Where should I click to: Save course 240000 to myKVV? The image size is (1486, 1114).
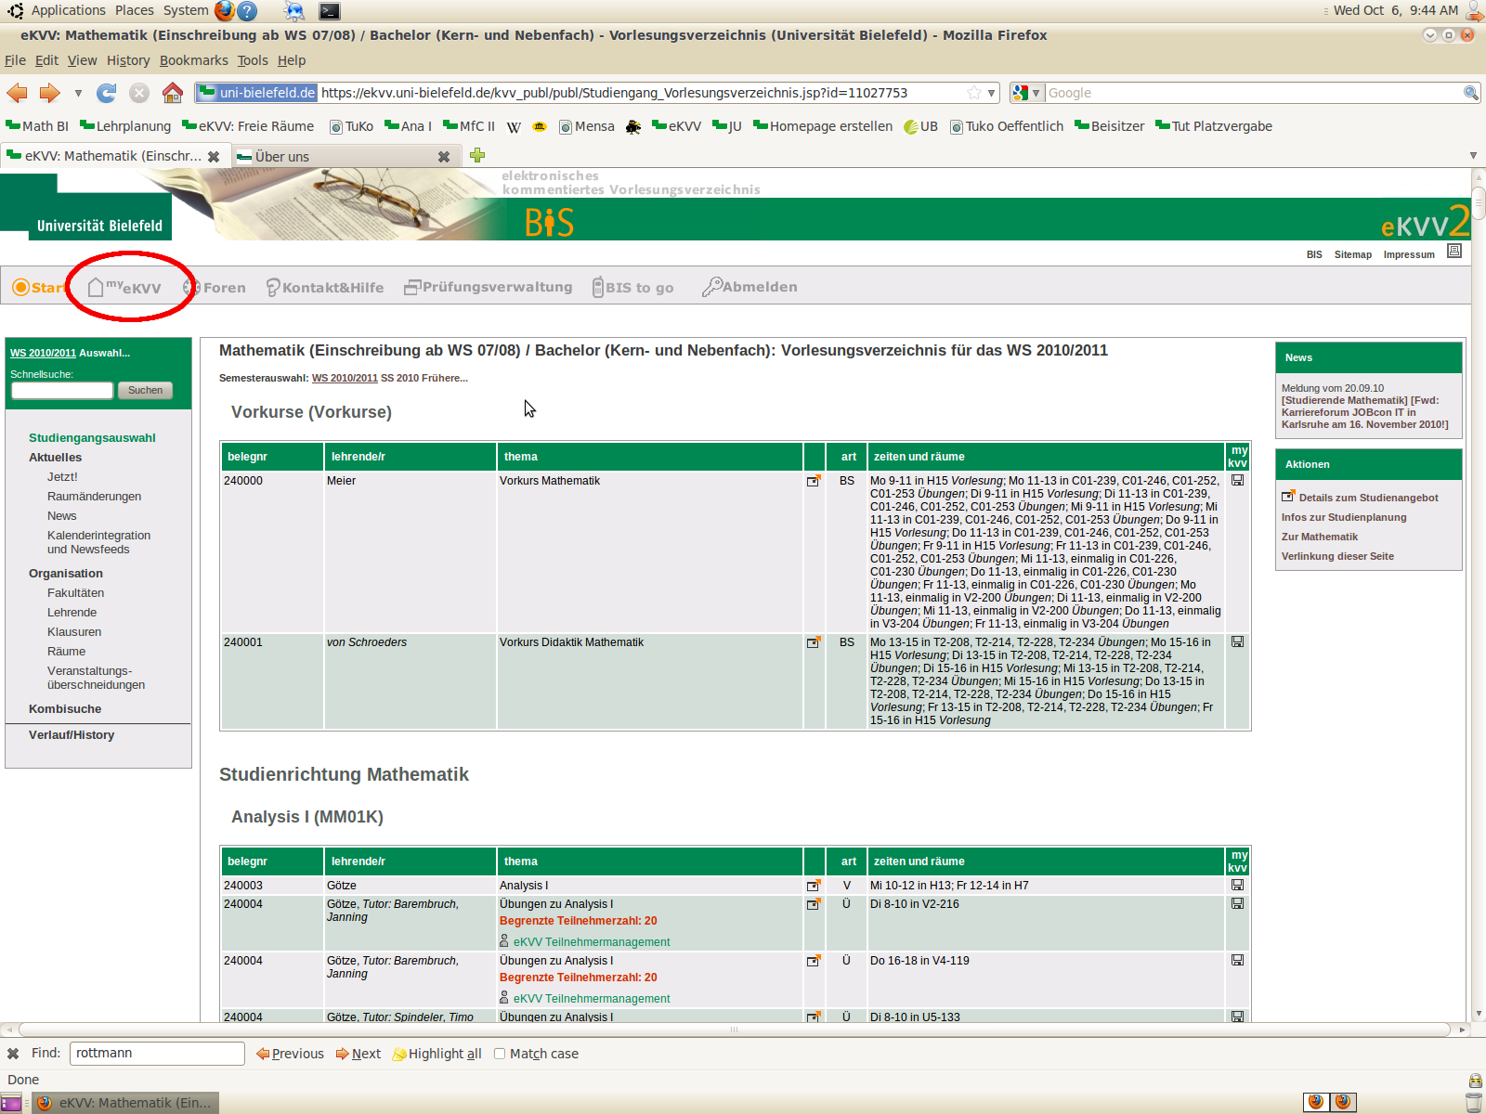1237,481
